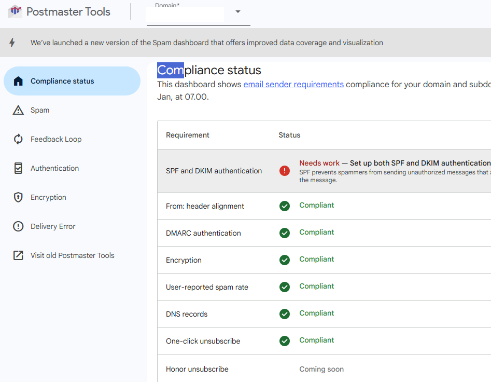This screenshot has width=491, height=382.
Task: Click the external link icon for old Postmaster Tools
Action: coord(18,255)
